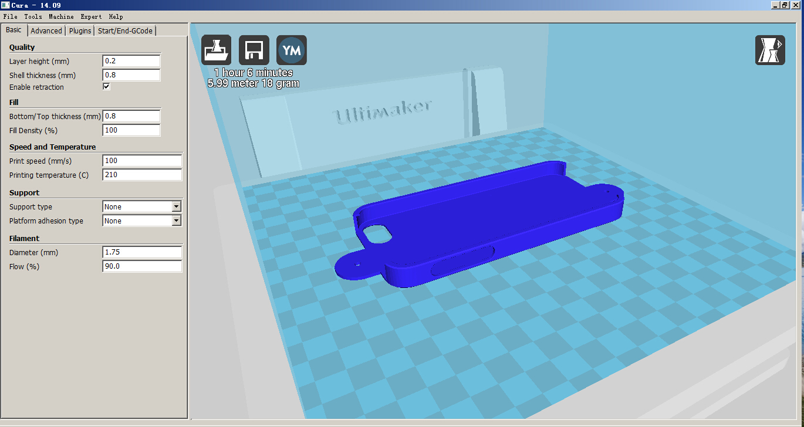Open the Tools menu

click(33, 16)
